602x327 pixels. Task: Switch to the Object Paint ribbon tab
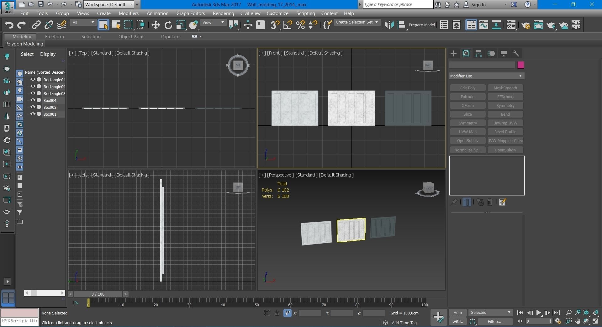click(131, 37)
